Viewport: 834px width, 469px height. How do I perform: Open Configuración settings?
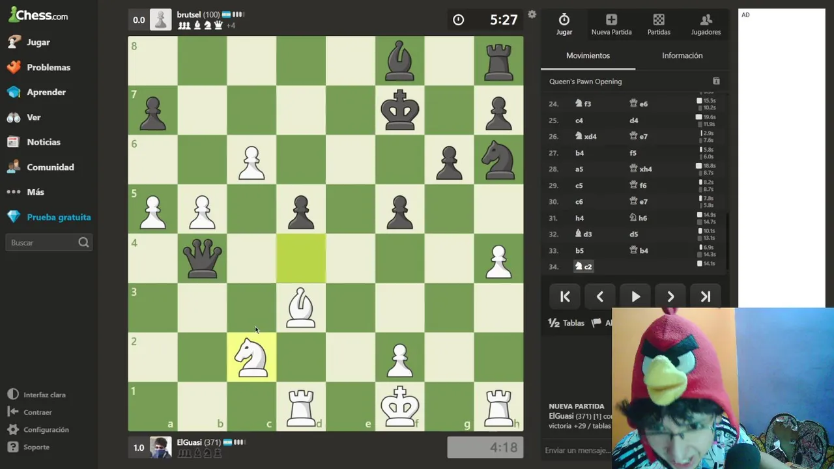[x=38, y=430]
